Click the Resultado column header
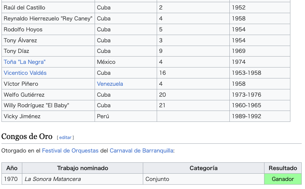Viewport: 305px width, 189px height. point(283,168)
